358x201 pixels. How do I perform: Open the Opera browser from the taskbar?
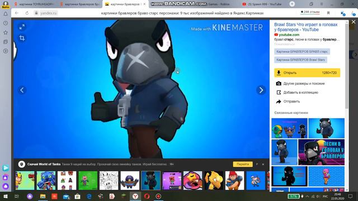click(147, 196)
